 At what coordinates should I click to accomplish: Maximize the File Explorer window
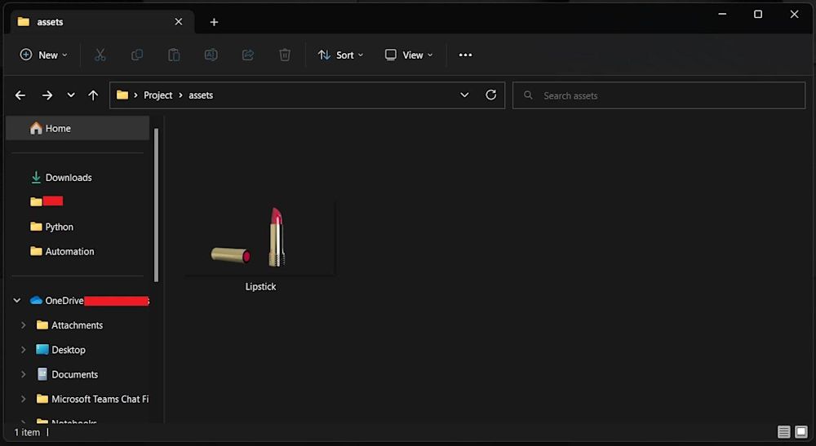(758, 14)
